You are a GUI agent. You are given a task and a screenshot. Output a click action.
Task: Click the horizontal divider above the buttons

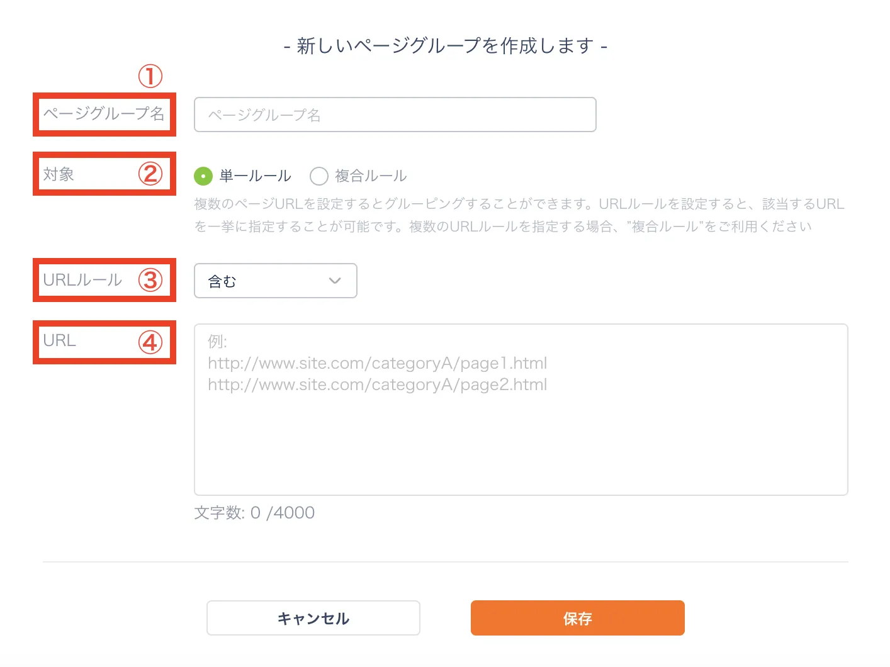pos(445,562)
